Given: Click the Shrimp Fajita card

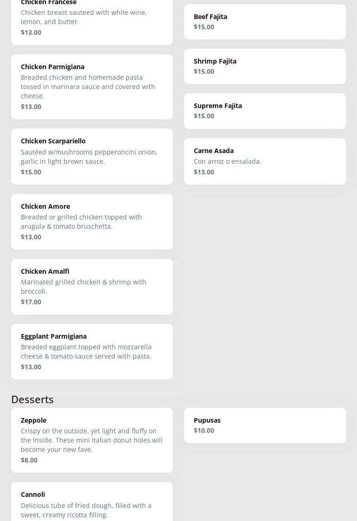Looking at the screenshot, I should [265, 66].
